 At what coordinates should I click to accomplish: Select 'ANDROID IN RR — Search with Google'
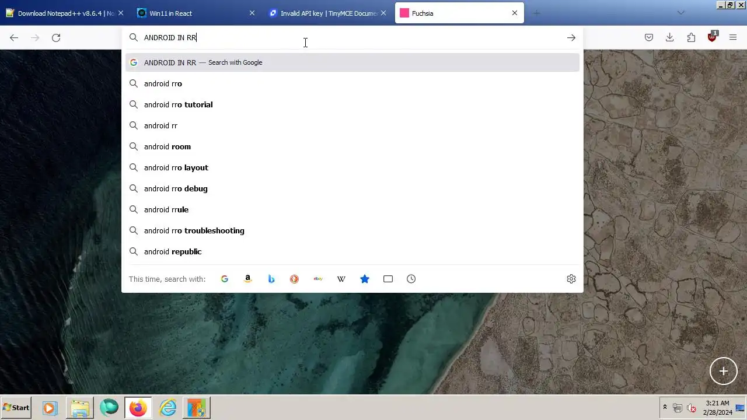pyautogui.click(x=352, y=62)
